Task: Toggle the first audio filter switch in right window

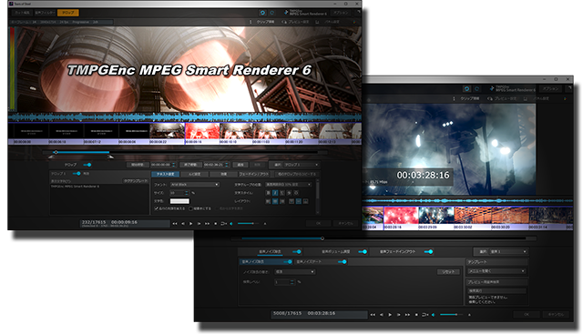Action: click(x=297, y=251)
